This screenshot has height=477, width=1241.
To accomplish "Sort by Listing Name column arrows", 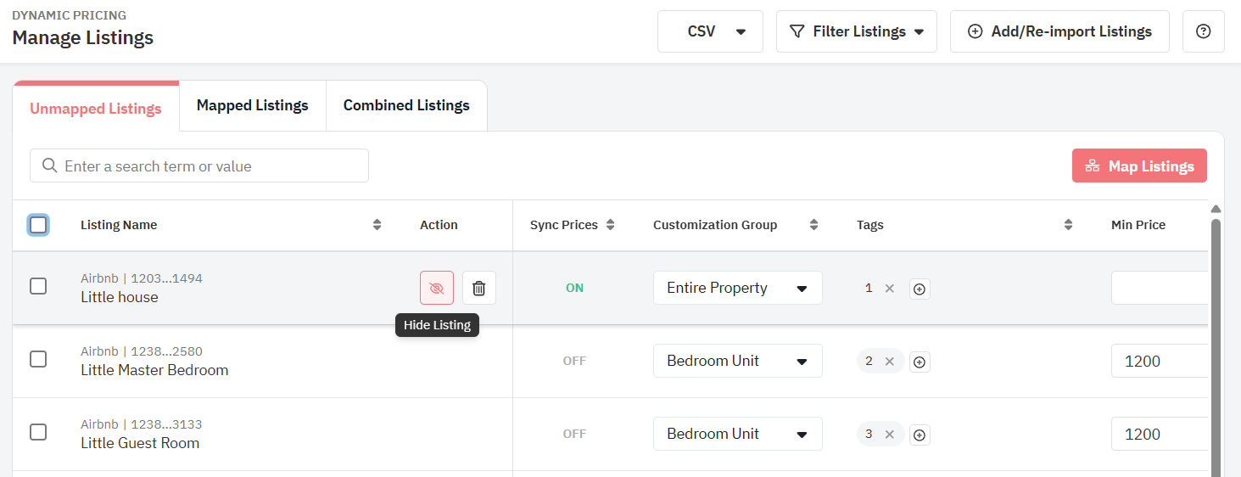I will (377, 225).
